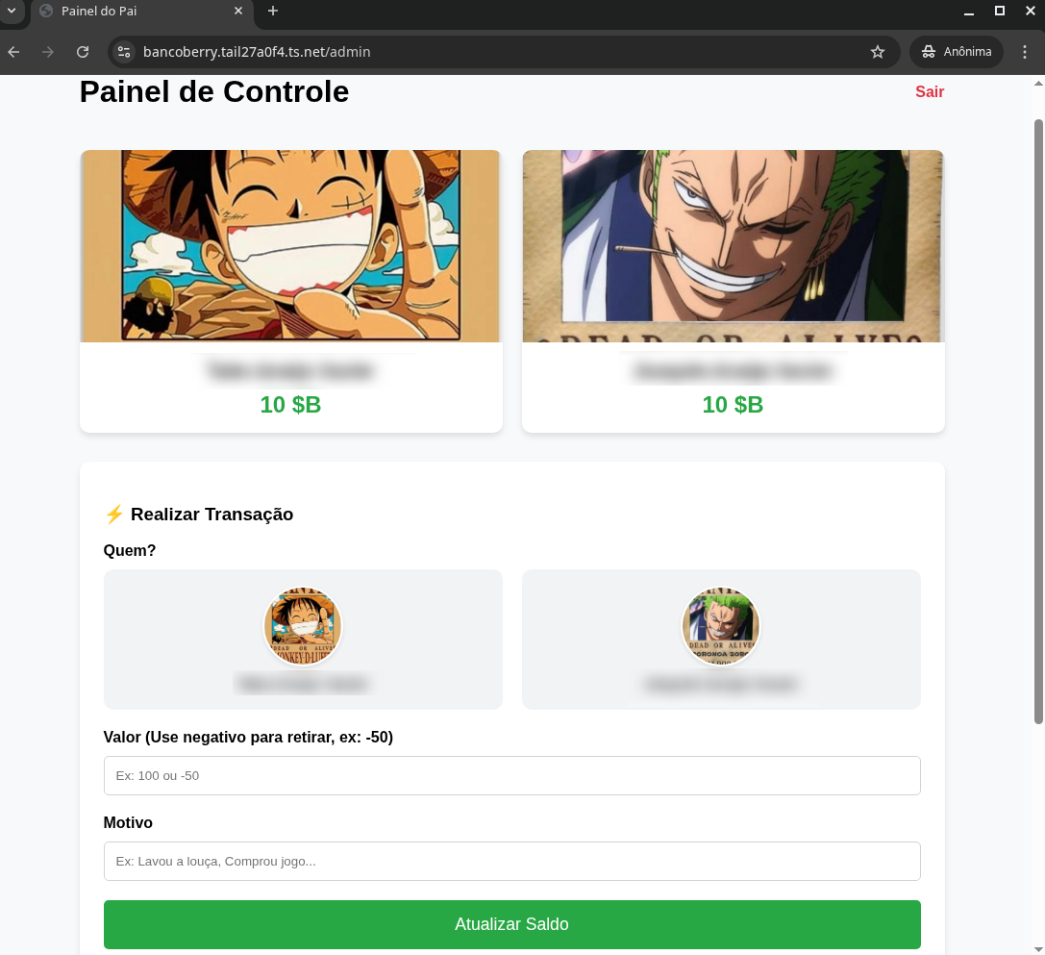Viewport: 1045px width, 955px height.
Task: Click the Anônima incognito indicator
Action: tap(957, 52)
